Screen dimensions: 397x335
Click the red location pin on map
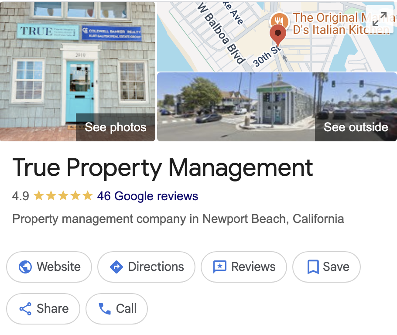[x=278, y=35]
